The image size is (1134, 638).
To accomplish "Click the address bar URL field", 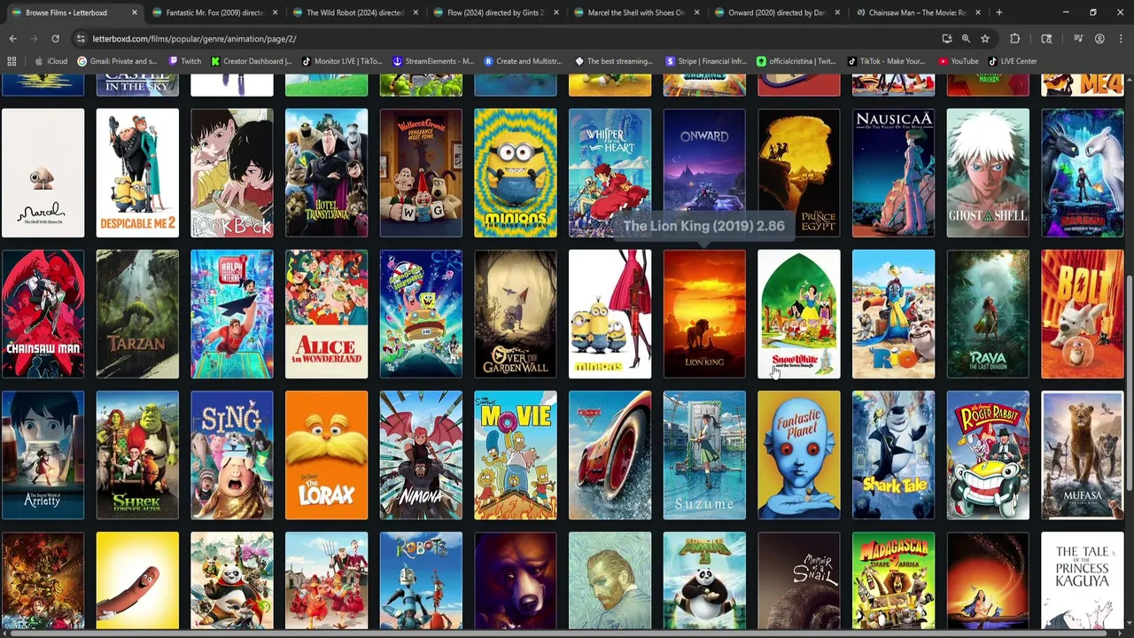I will coord(505,39).
